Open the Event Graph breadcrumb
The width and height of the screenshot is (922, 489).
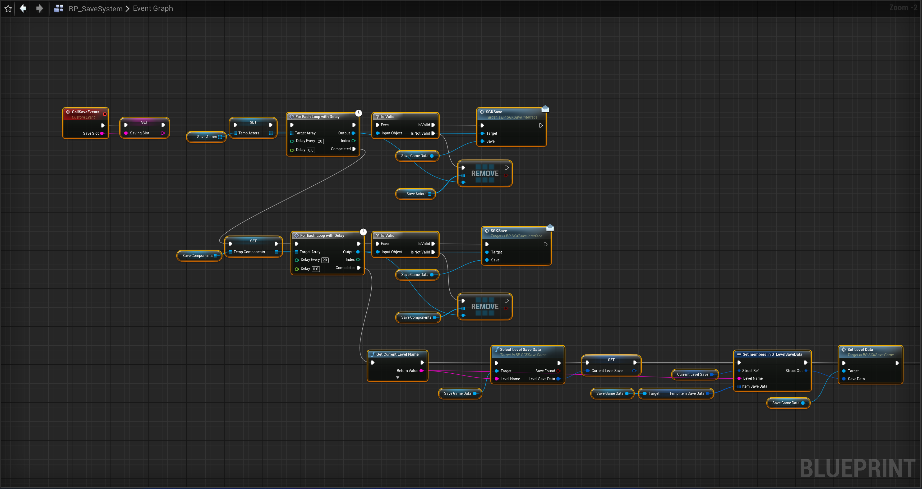point(153,8)
